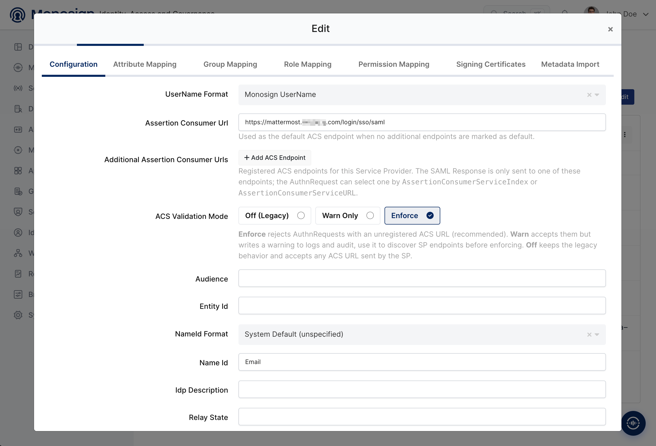
Task: Click the Add ACS Endpoint button
Action: [275, 158]
